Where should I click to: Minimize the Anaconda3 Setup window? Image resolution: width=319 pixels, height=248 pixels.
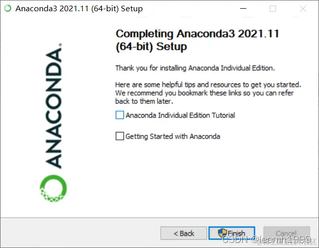tap(243, 9)
